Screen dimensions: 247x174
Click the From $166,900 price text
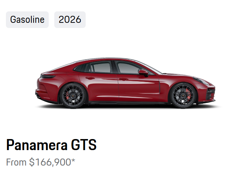[x=41, y=162]
